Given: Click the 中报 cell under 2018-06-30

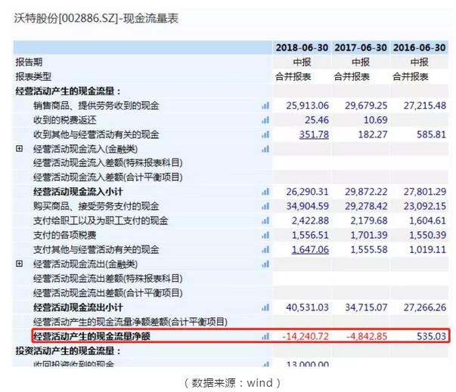Looking at the screenshot, I should (302, 62).
